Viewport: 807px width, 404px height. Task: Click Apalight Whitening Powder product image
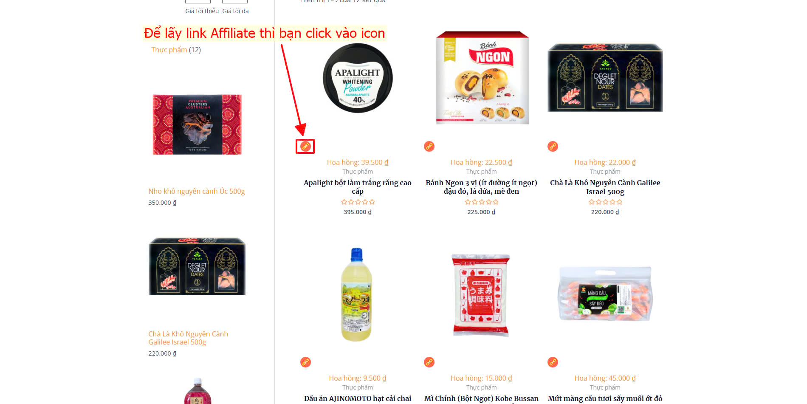(x=358, y=78)
